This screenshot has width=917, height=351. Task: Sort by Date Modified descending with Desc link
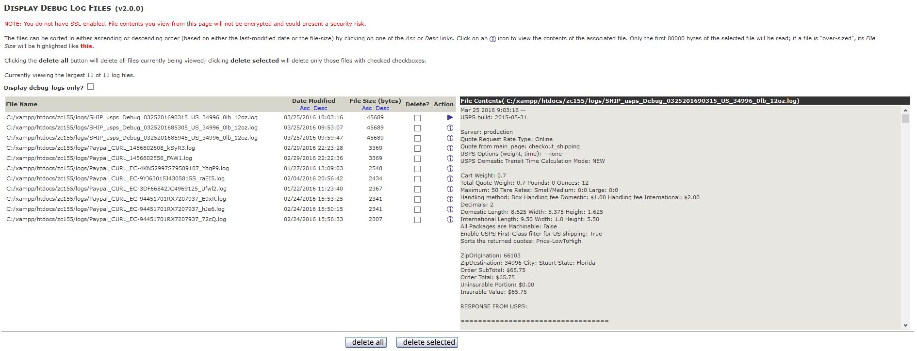point(320,108)
